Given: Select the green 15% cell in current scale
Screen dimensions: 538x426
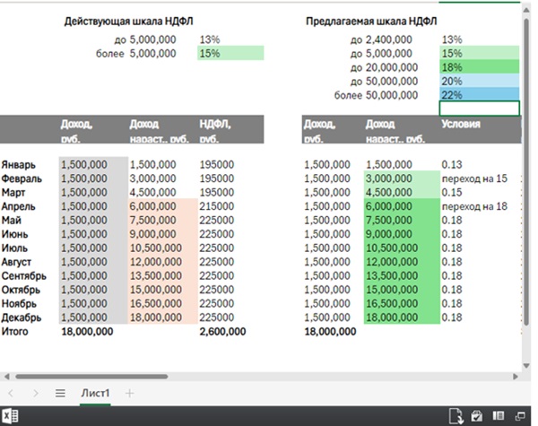Looking at the screenshot, I should pyautogui.click(x=230, y=54).
